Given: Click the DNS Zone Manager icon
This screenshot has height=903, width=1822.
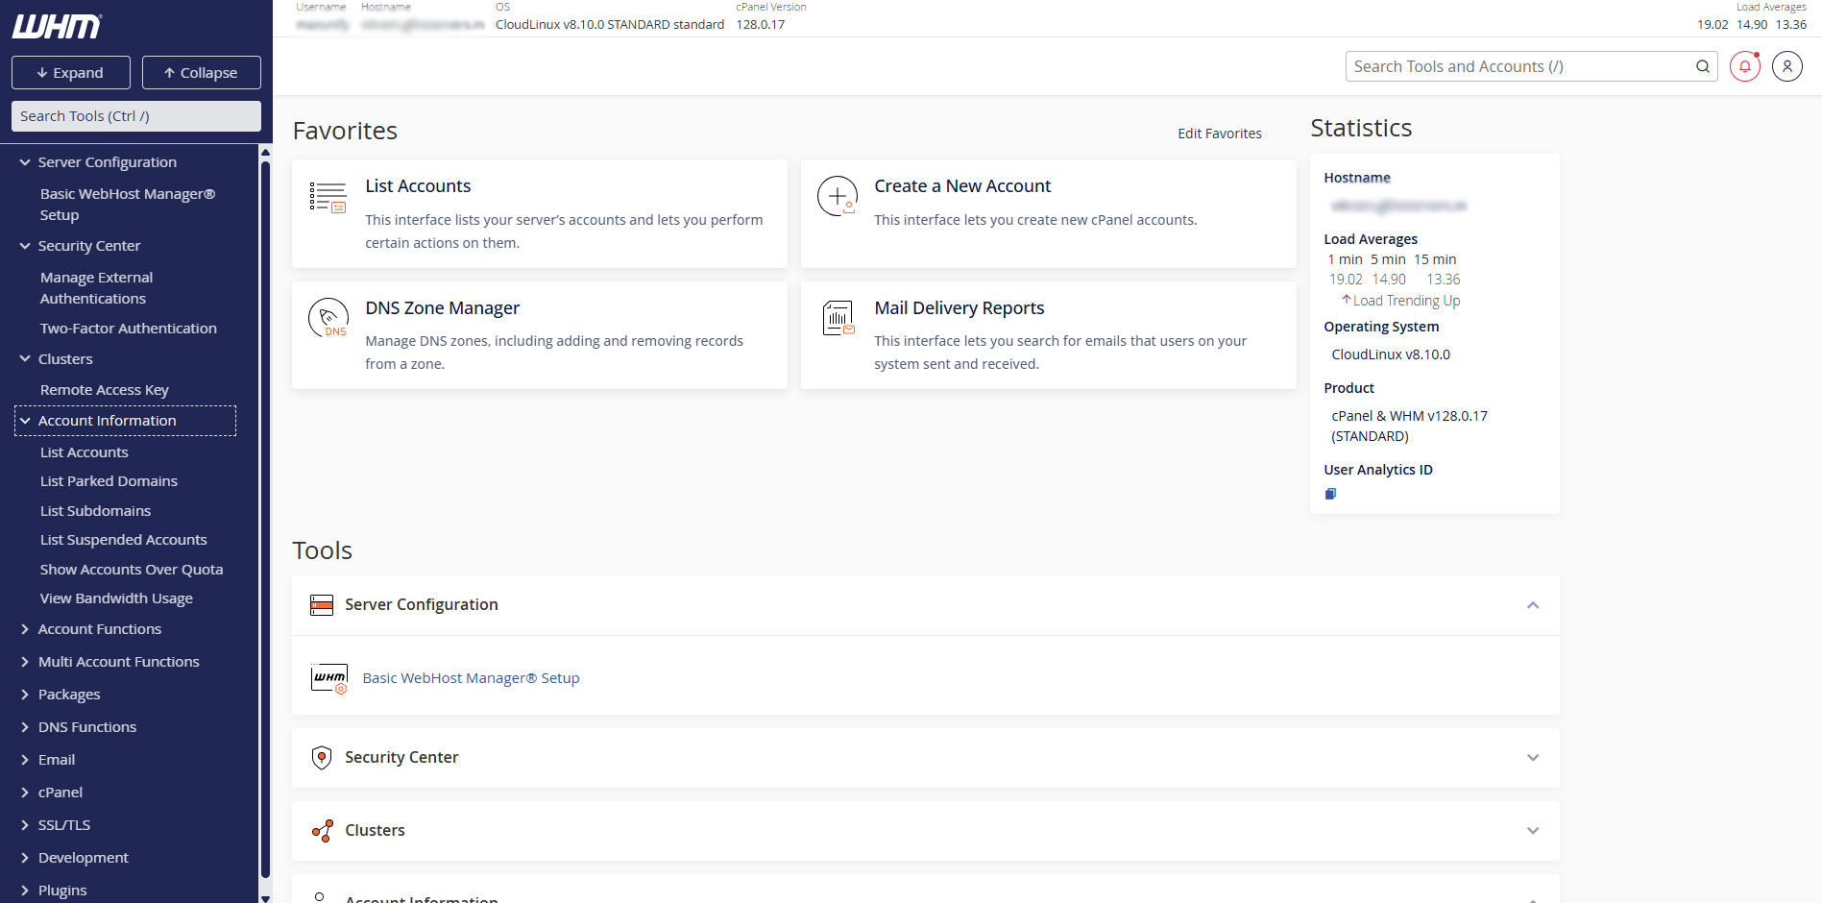Looking at the screenshot, I should click(328, 318).
